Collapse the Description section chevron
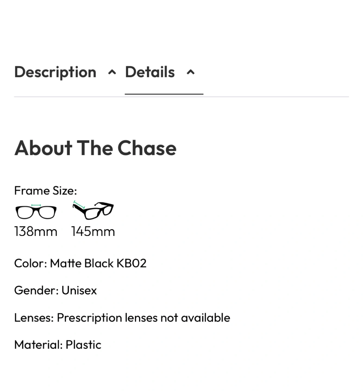Image resolution: width=363 pixels, height=391 pixels. coord(112,72)
